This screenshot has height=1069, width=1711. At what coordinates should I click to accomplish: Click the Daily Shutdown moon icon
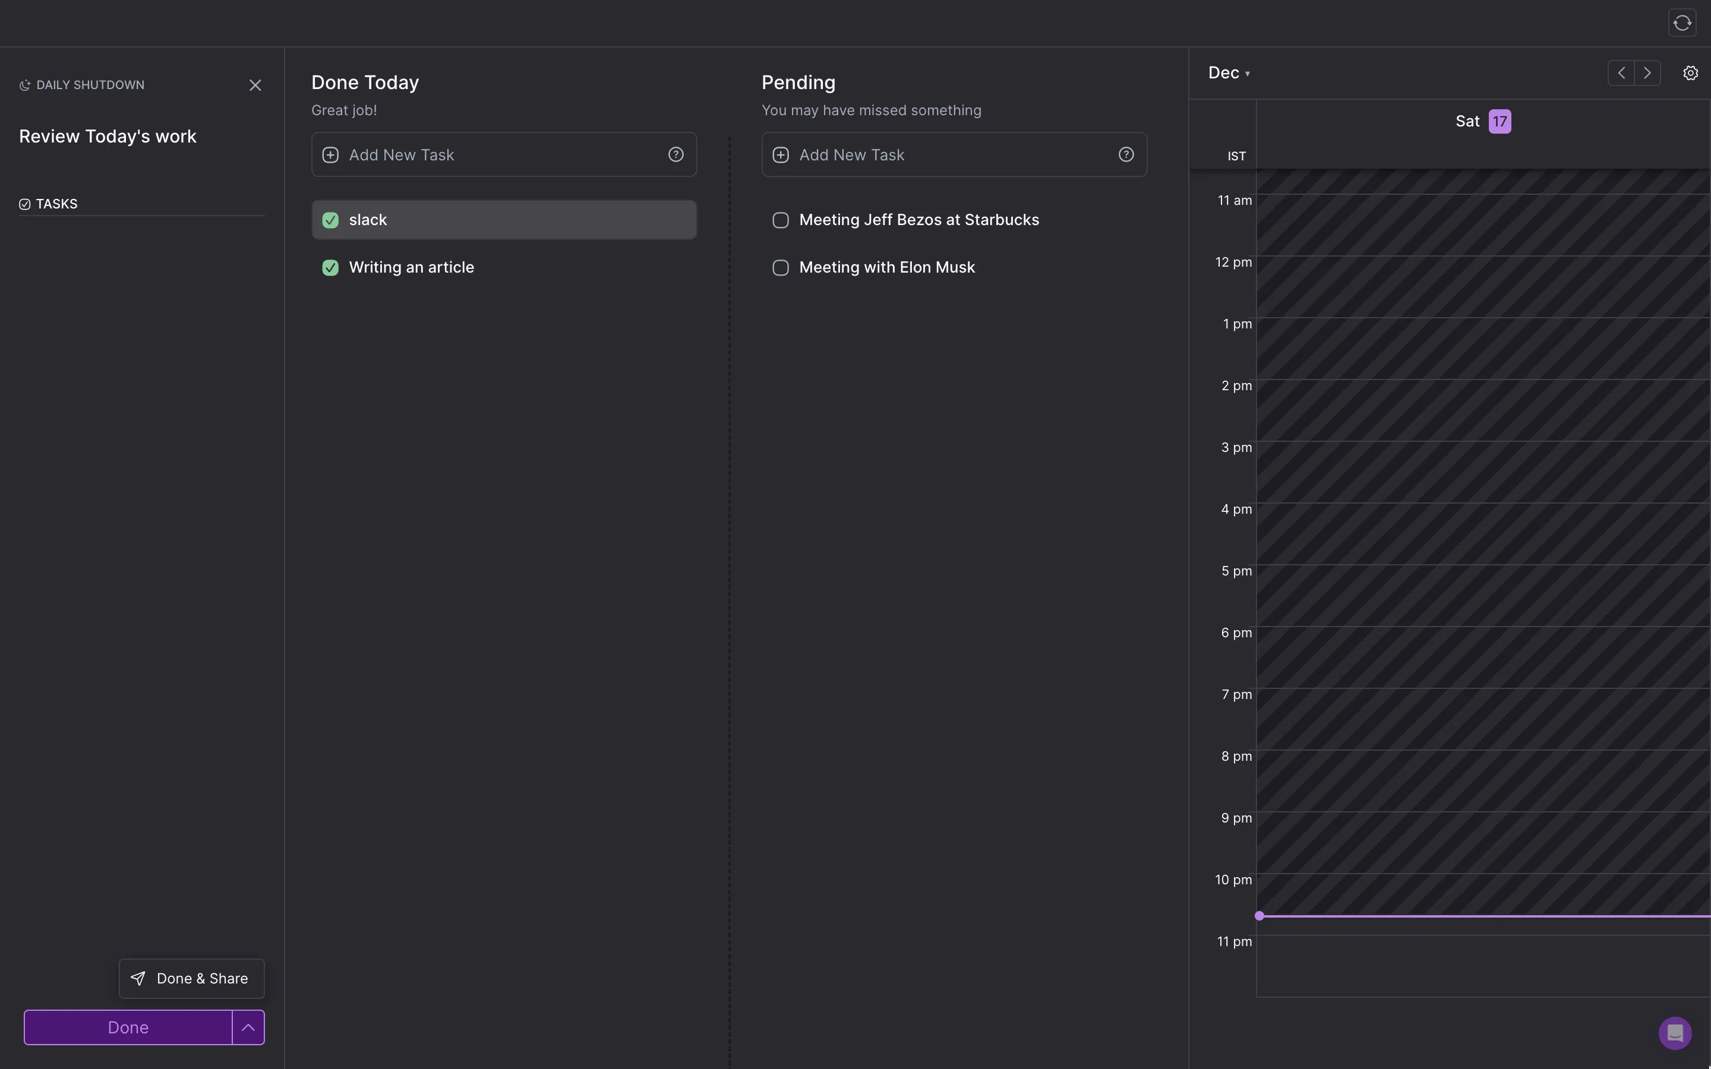coord(25,85)
